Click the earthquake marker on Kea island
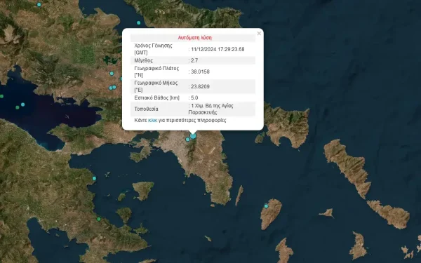Screen dimensions: 421x263 click(266, 205)
